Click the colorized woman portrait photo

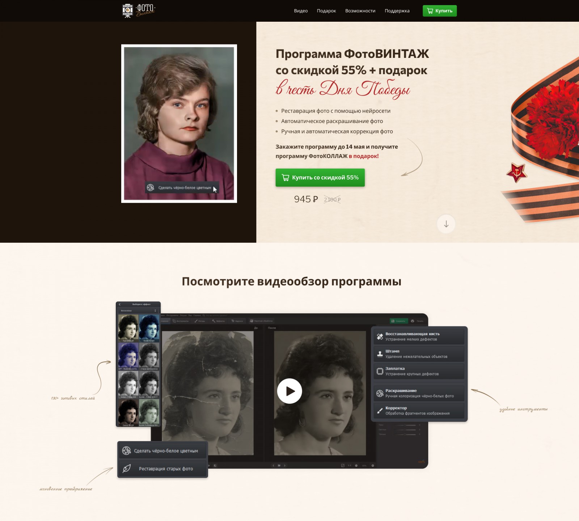point(179,123)
